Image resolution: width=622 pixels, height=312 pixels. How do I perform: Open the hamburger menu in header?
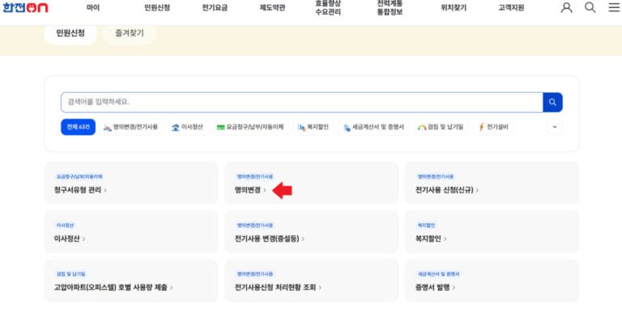coord(614,7)
